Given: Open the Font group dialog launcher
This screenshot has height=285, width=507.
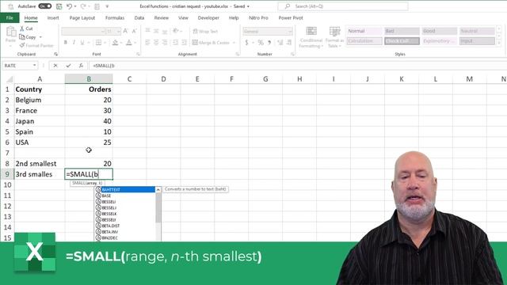Looking at the screenshot, I should pos(138,55).
